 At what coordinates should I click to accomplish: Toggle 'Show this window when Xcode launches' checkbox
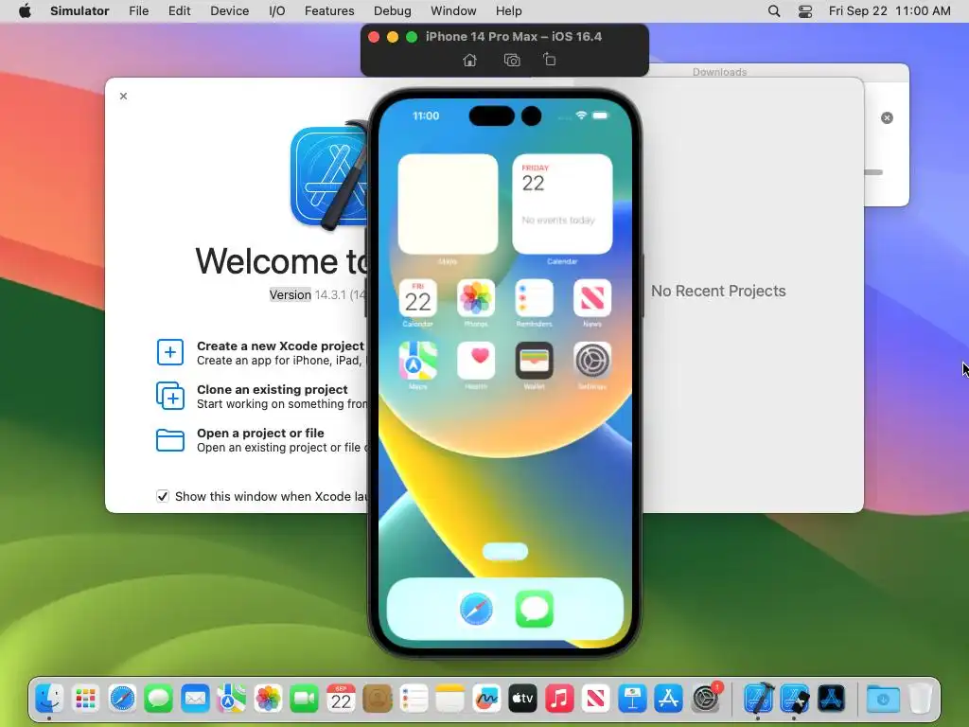coord(163,496)
